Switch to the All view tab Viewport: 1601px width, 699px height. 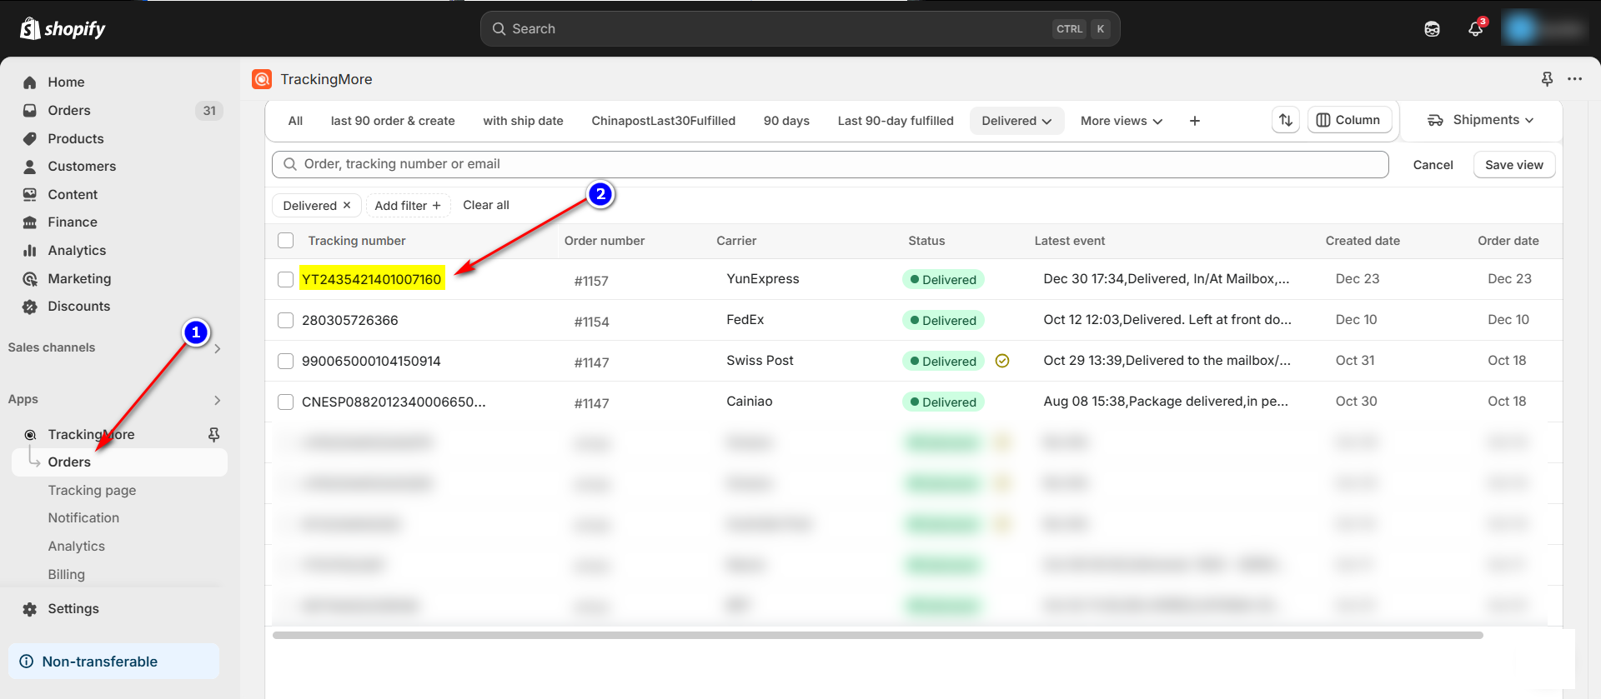click(x=295, y=121)
